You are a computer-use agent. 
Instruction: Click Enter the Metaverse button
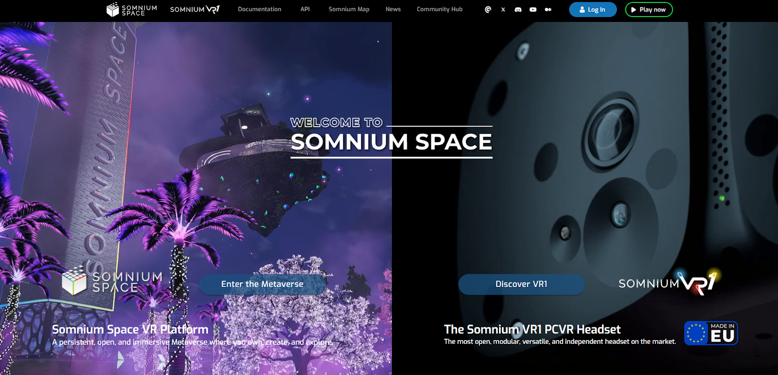tap(263, 284)
